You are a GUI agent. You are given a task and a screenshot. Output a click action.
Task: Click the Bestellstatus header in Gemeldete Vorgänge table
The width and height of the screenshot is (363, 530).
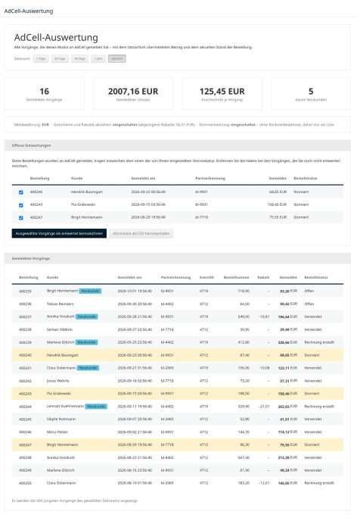(x=316, y=278)
